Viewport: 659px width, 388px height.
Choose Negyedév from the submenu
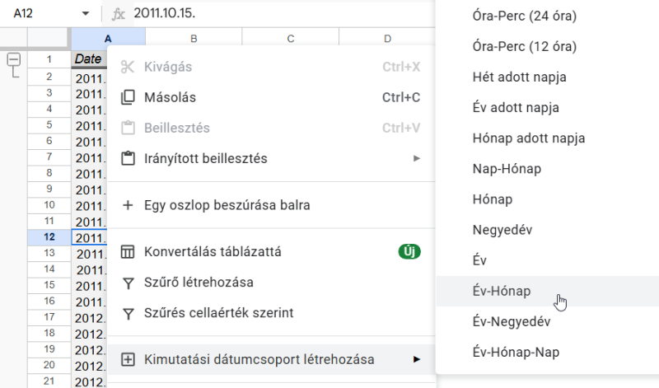(x=502, y=230)
